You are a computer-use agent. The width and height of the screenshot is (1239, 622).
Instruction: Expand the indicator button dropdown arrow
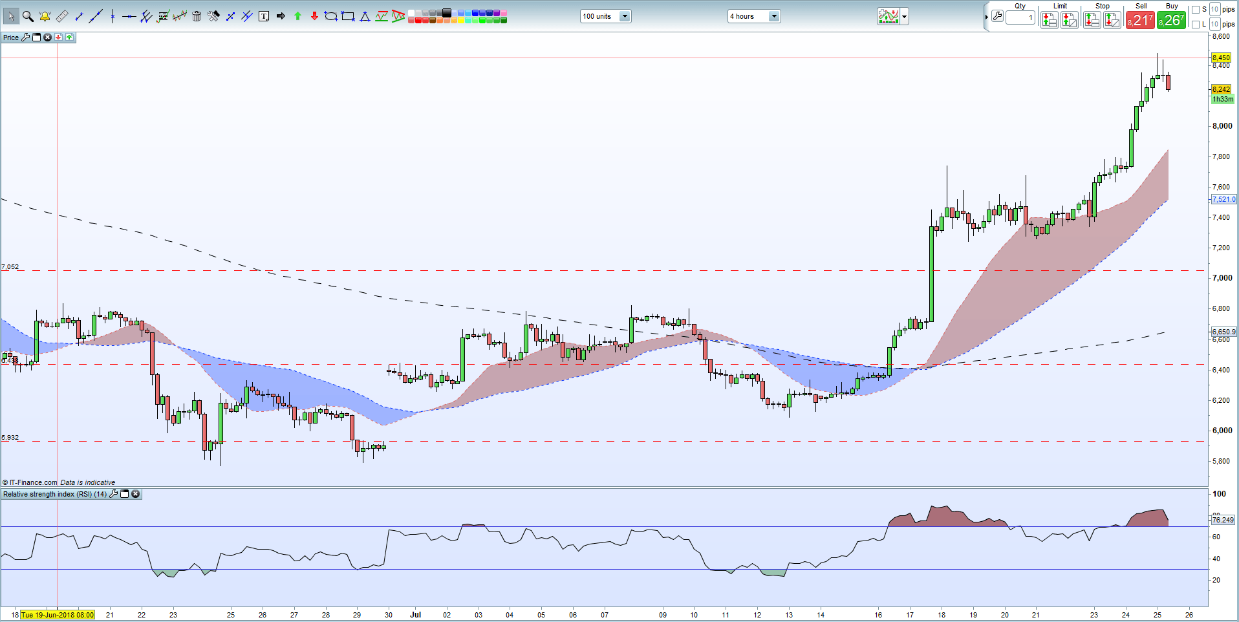click(x=905, y=16)
